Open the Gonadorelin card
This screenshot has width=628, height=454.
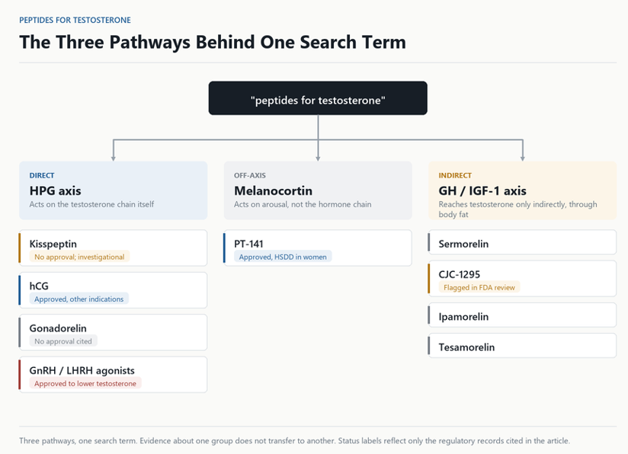click(x=114, y=332)
